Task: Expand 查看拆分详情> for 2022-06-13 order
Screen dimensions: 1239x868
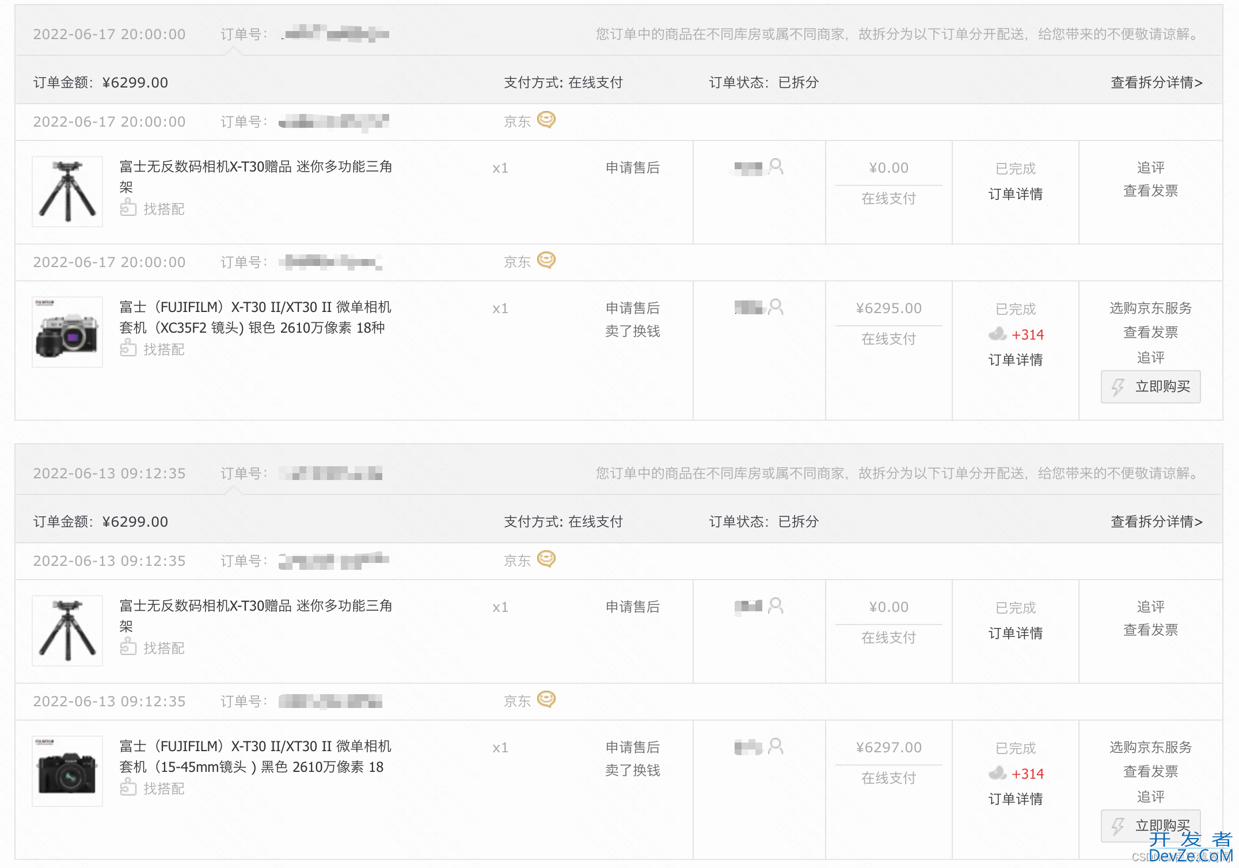Action: point(1156,521)
